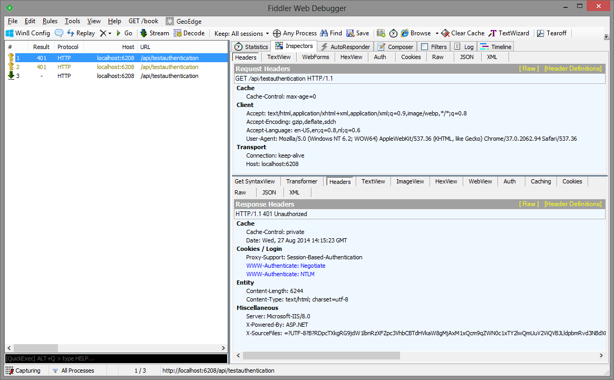Viewport: 614px width, 380px height.
Task: Save sessions using the Save toolbar button
Action: point(357,33)
